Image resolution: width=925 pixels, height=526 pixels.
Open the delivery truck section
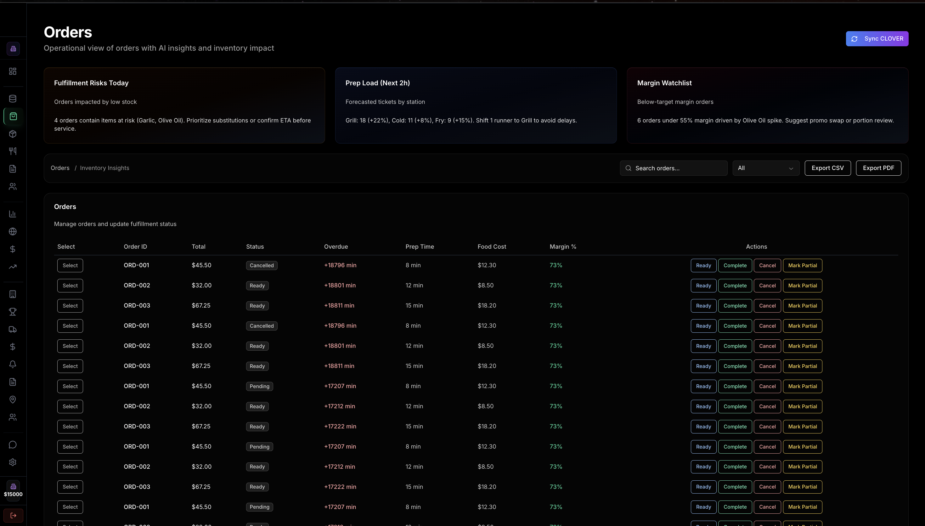pyautogui.click(x=13, y=330)
